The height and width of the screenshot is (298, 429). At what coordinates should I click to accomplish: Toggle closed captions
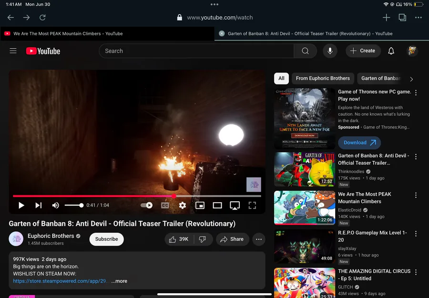click(x=165, y=205)
